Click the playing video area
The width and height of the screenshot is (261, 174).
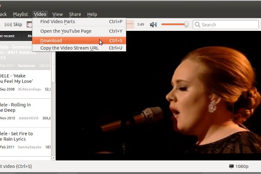[x=158, y=96]
